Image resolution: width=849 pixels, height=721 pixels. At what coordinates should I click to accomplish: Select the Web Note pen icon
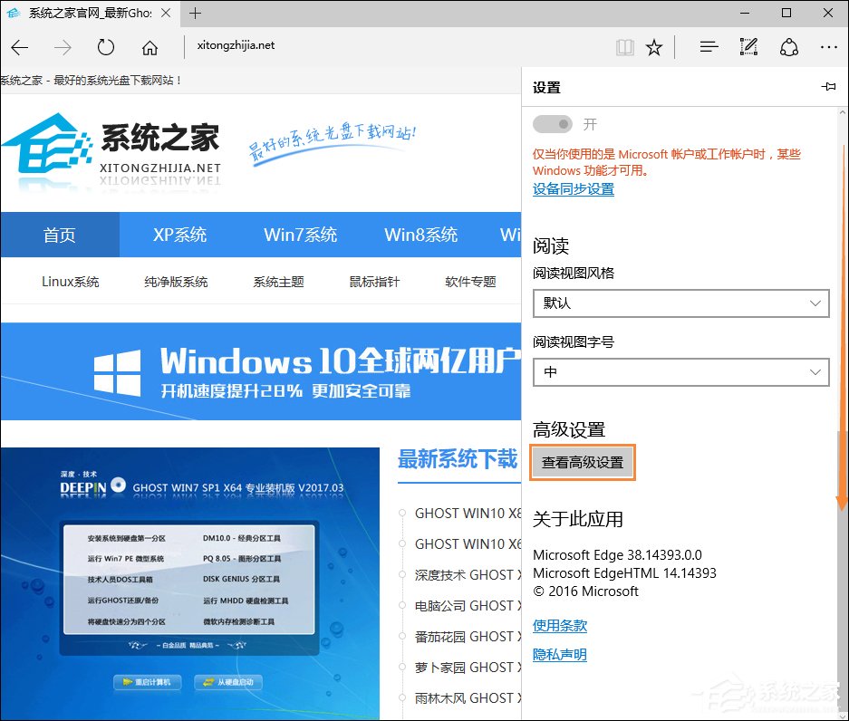(748, 46)
